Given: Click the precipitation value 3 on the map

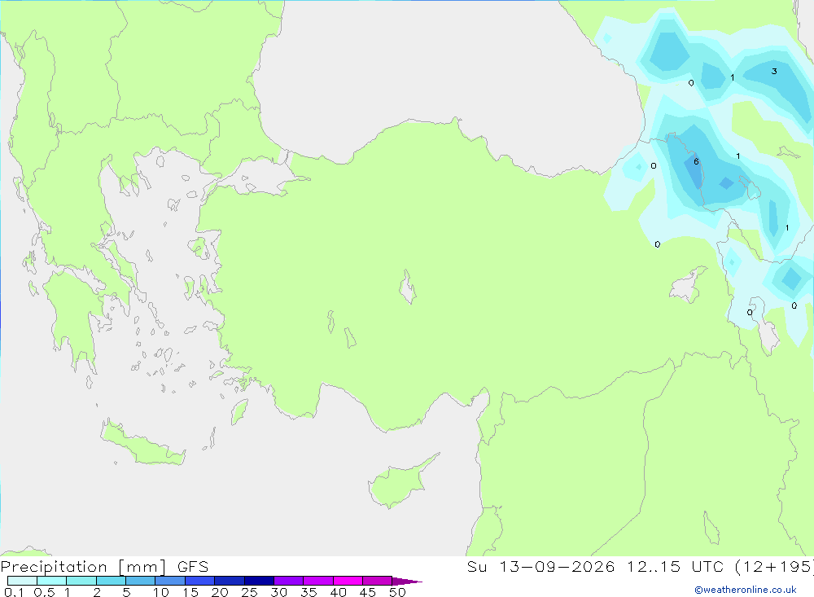Looking at the screenshot, I should coord(774,71).
